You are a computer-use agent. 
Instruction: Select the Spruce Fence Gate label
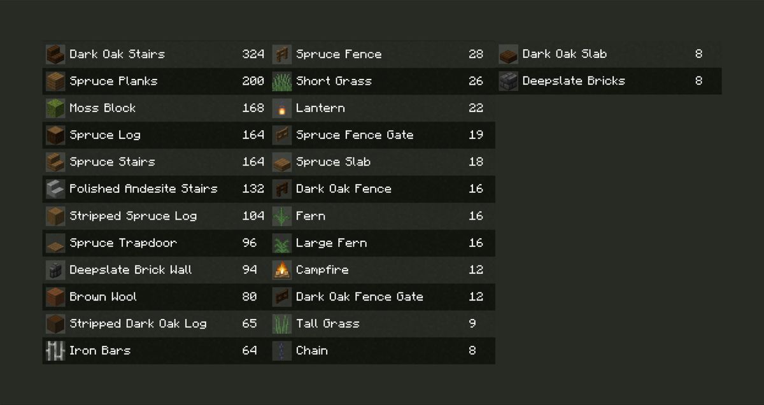[x=355, y=135]
